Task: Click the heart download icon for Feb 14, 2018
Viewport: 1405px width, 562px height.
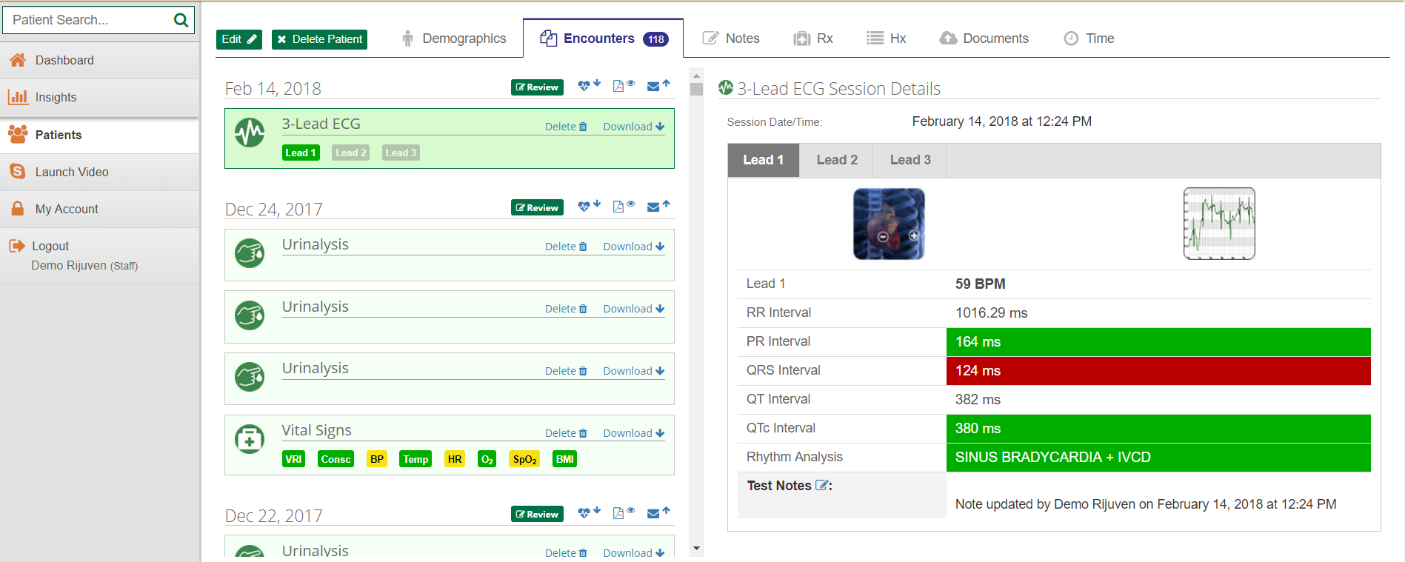Action: [589, 86]
